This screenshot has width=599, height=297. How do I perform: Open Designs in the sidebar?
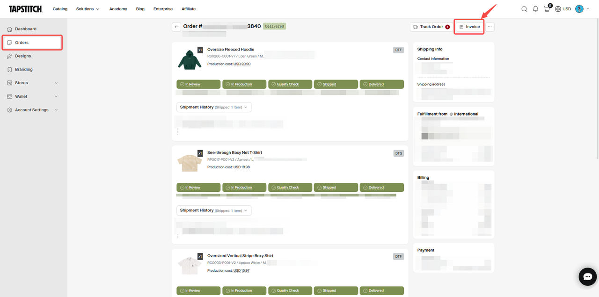(23, 56)
